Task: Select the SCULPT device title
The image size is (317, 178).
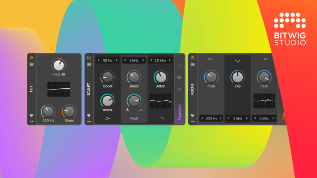Action: coord(89,89)
